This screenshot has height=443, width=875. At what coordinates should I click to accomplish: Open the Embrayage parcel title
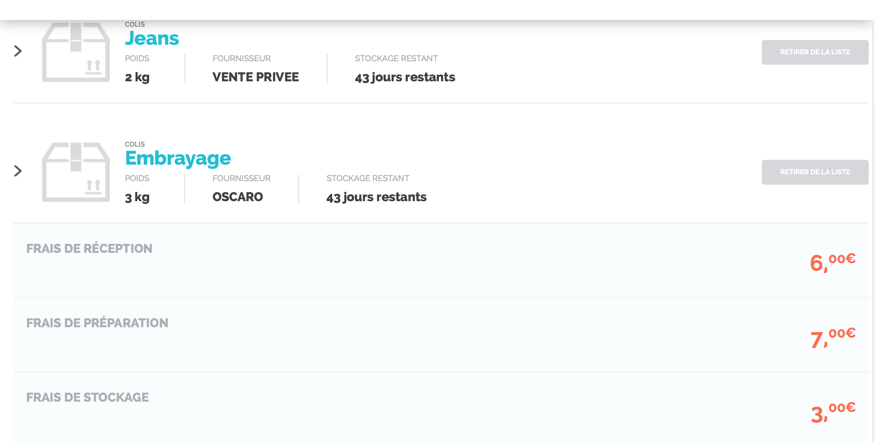point(178,158)
